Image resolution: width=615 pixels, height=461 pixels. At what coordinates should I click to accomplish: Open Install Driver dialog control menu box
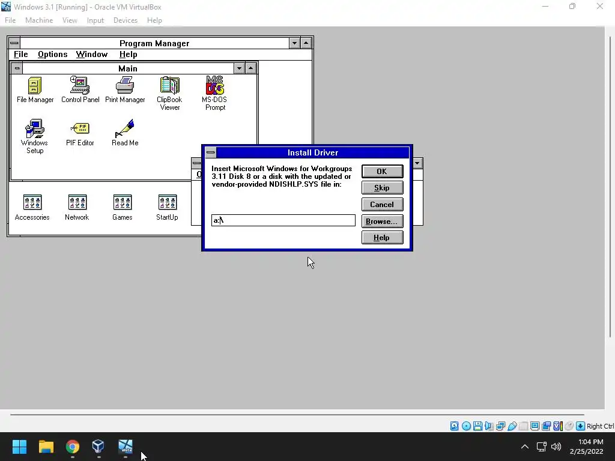tap(211, 152)
